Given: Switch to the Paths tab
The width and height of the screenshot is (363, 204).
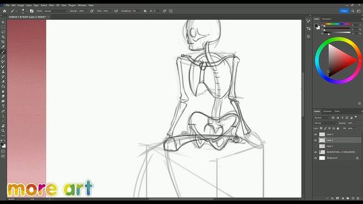Looking at the screenshot, I should (337, 111).
